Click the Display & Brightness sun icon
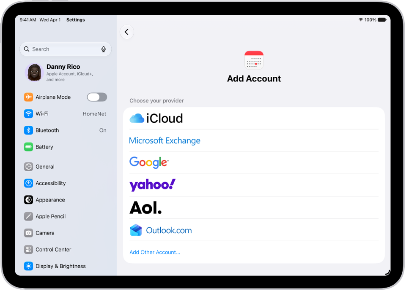This screenshot has height=291, width=406. pyautogui.click(x=28, y=266)
